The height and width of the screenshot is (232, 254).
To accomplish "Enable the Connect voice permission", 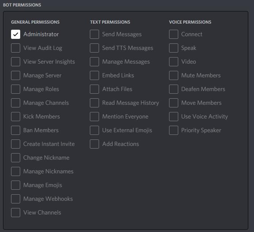I will [174, 34].
